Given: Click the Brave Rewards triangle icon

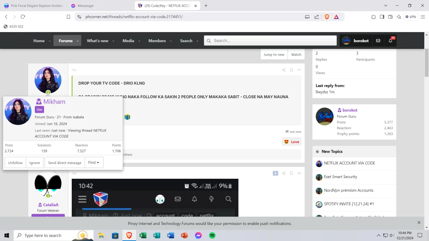Looking at the screenshot, I should [x=336, y=17].
